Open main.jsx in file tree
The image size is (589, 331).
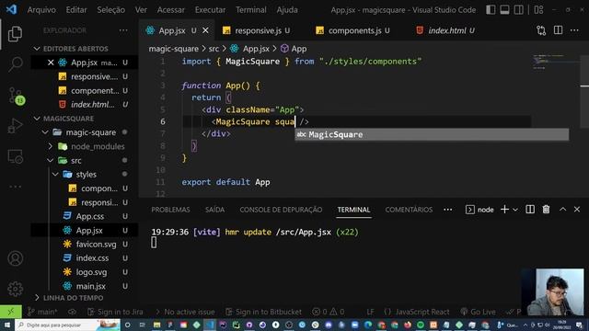[90, 286]
